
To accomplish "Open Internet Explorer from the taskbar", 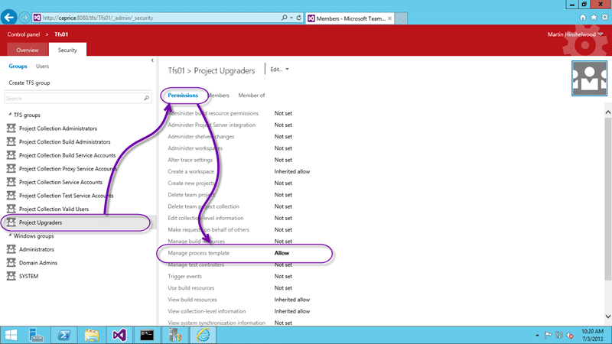I will (203, 335).
